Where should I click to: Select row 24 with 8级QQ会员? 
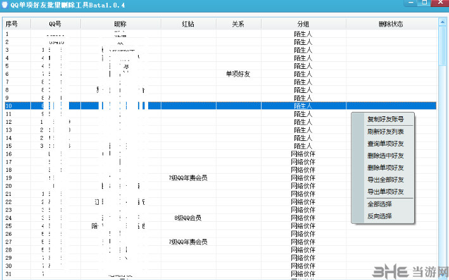187,218
